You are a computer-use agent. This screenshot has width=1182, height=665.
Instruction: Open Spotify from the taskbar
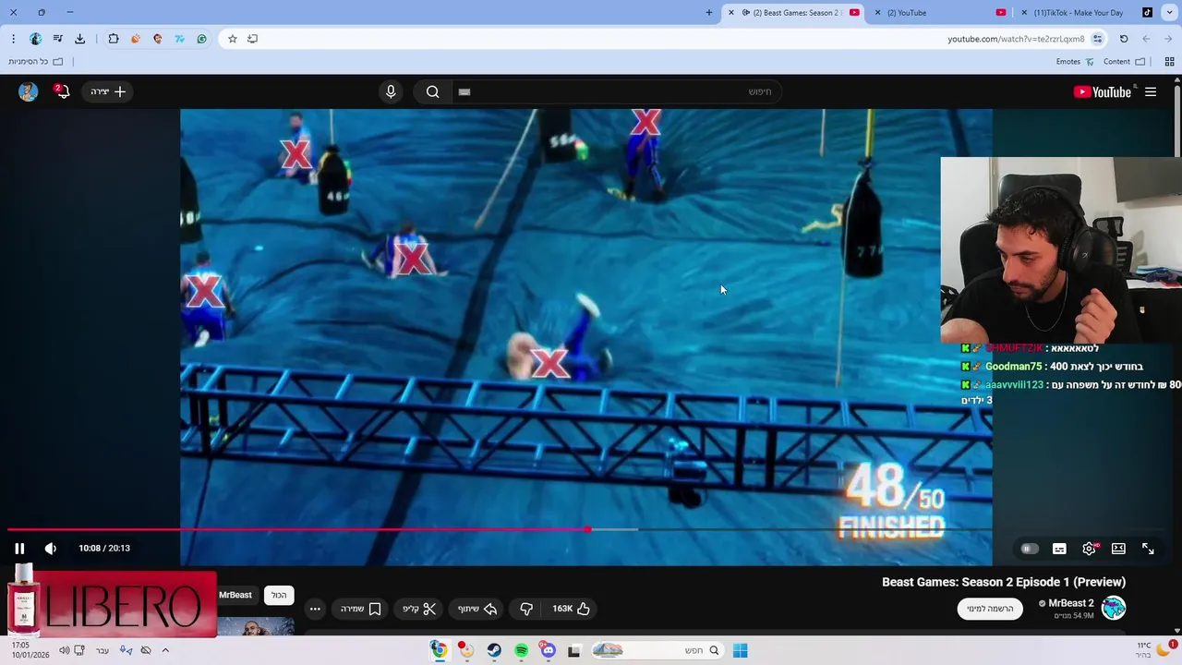[521, 650]
